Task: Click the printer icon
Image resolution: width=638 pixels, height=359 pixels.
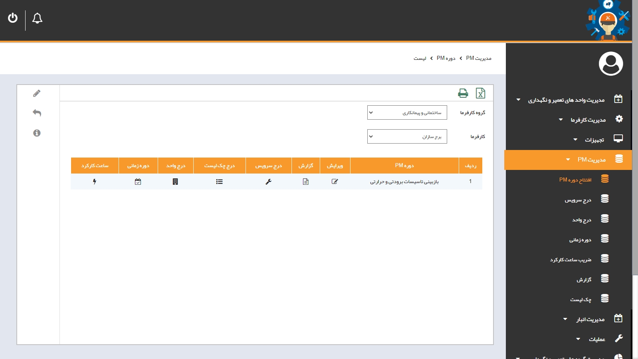Action: (x=463, y=93)
